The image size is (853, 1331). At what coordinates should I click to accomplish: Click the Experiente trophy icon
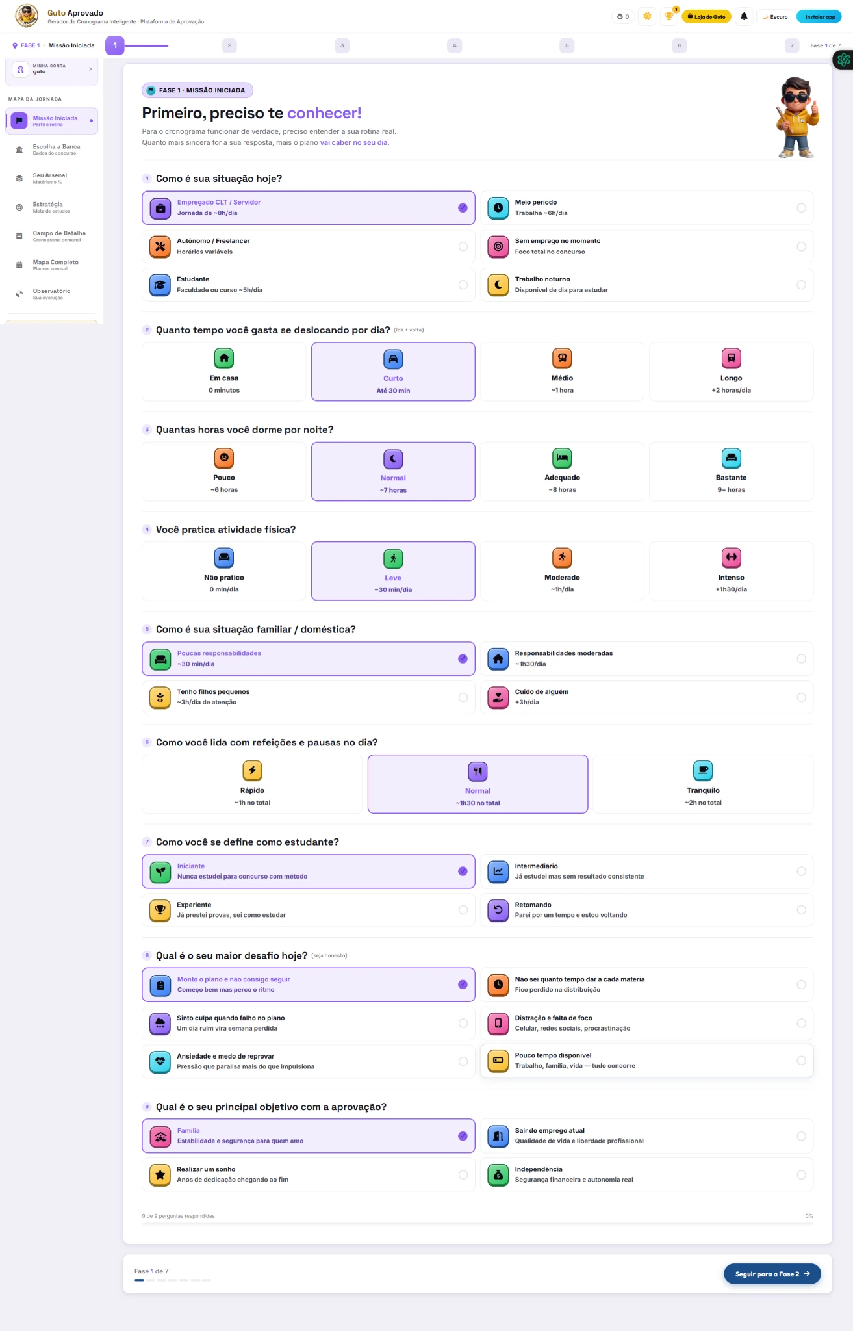click(160, 910)
